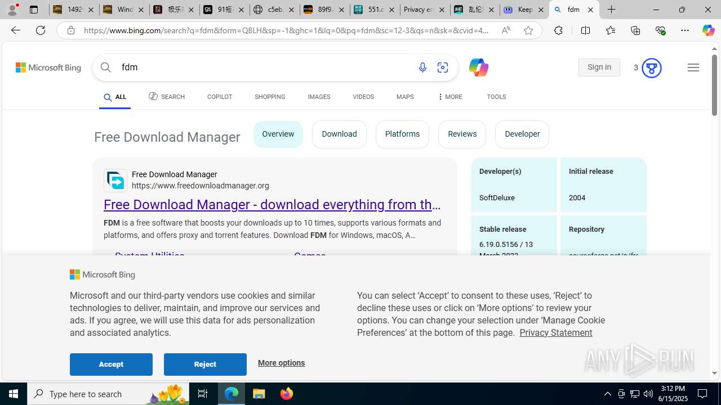Select the Developer pill
The image size is (721, 405).
(x=522, y=134)
